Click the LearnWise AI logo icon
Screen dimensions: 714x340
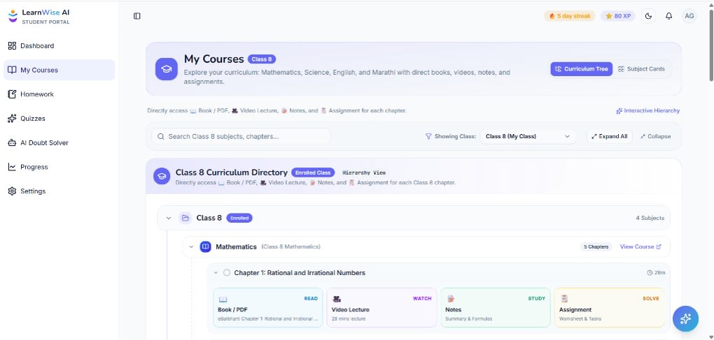coord(13,16)
